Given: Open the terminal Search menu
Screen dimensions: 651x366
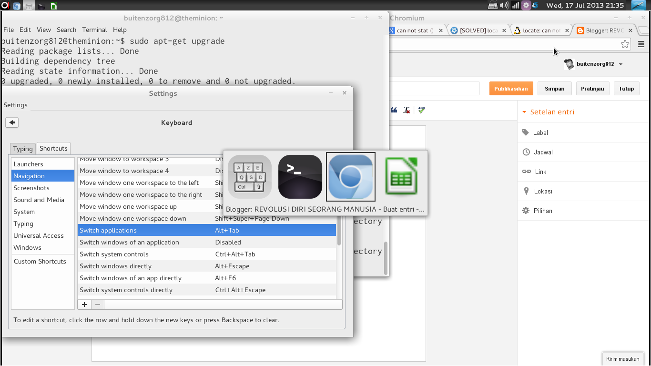Looking at the screenshot, I should coord(67,30).
